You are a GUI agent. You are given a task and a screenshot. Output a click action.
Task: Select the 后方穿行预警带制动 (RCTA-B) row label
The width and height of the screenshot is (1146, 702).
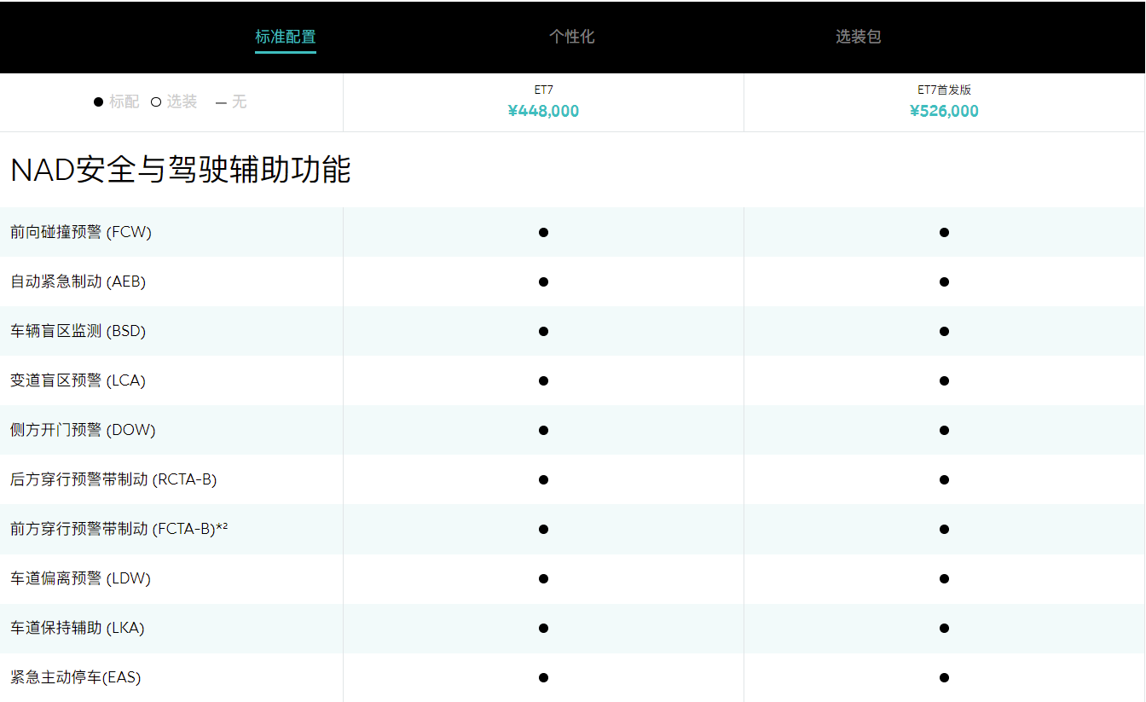point(113,479)
